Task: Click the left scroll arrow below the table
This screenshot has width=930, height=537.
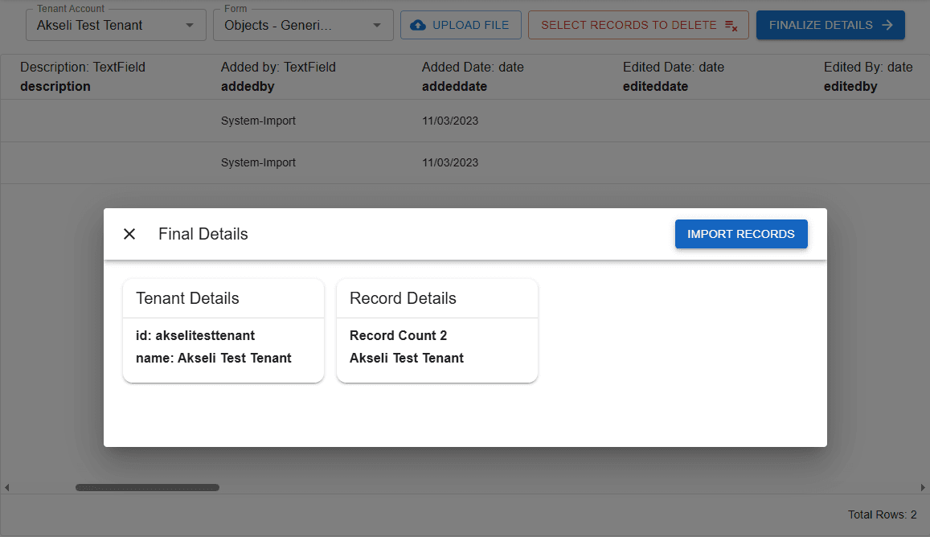Action: click(6, 487)
